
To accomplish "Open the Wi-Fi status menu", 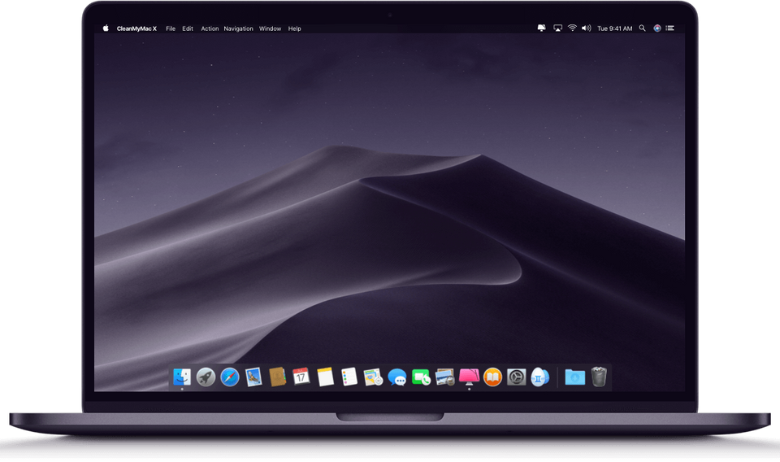I will (x=572, y=28).
